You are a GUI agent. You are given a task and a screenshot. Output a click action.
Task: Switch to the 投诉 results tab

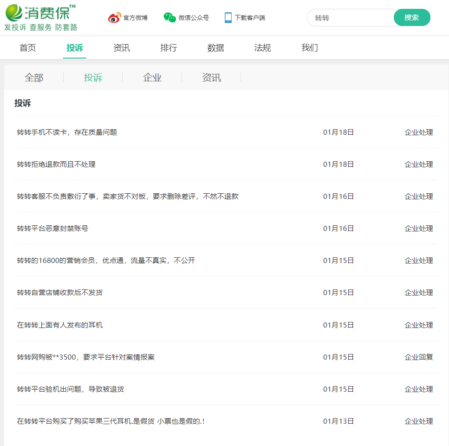[x=93, y=77]
